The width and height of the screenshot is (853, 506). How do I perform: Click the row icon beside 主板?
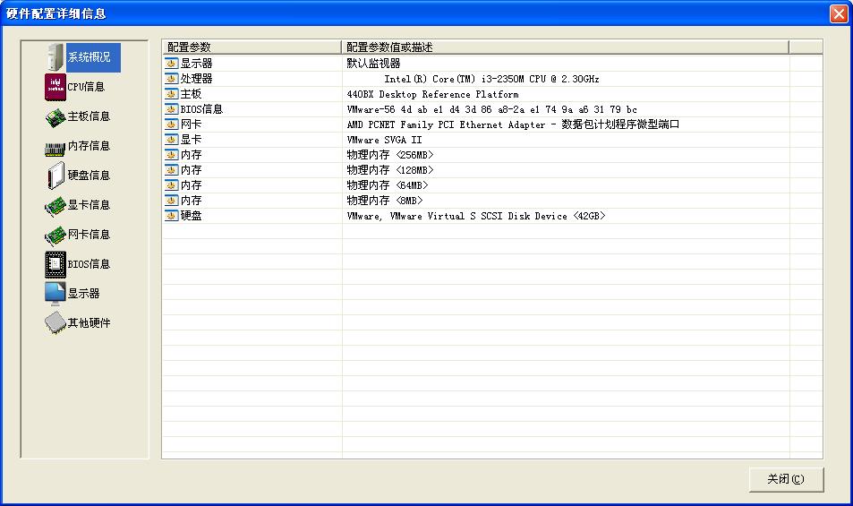click(x=171, y=94)
